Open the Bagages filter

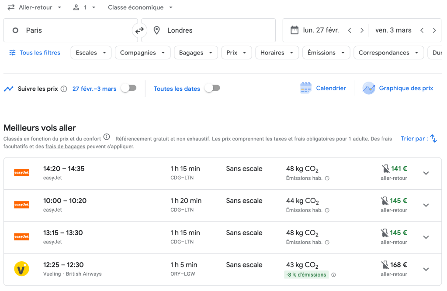coord(196,53)
